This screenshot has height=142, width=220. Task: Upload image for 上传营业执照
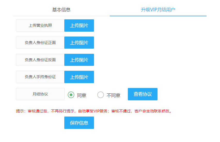pos(79,25)
